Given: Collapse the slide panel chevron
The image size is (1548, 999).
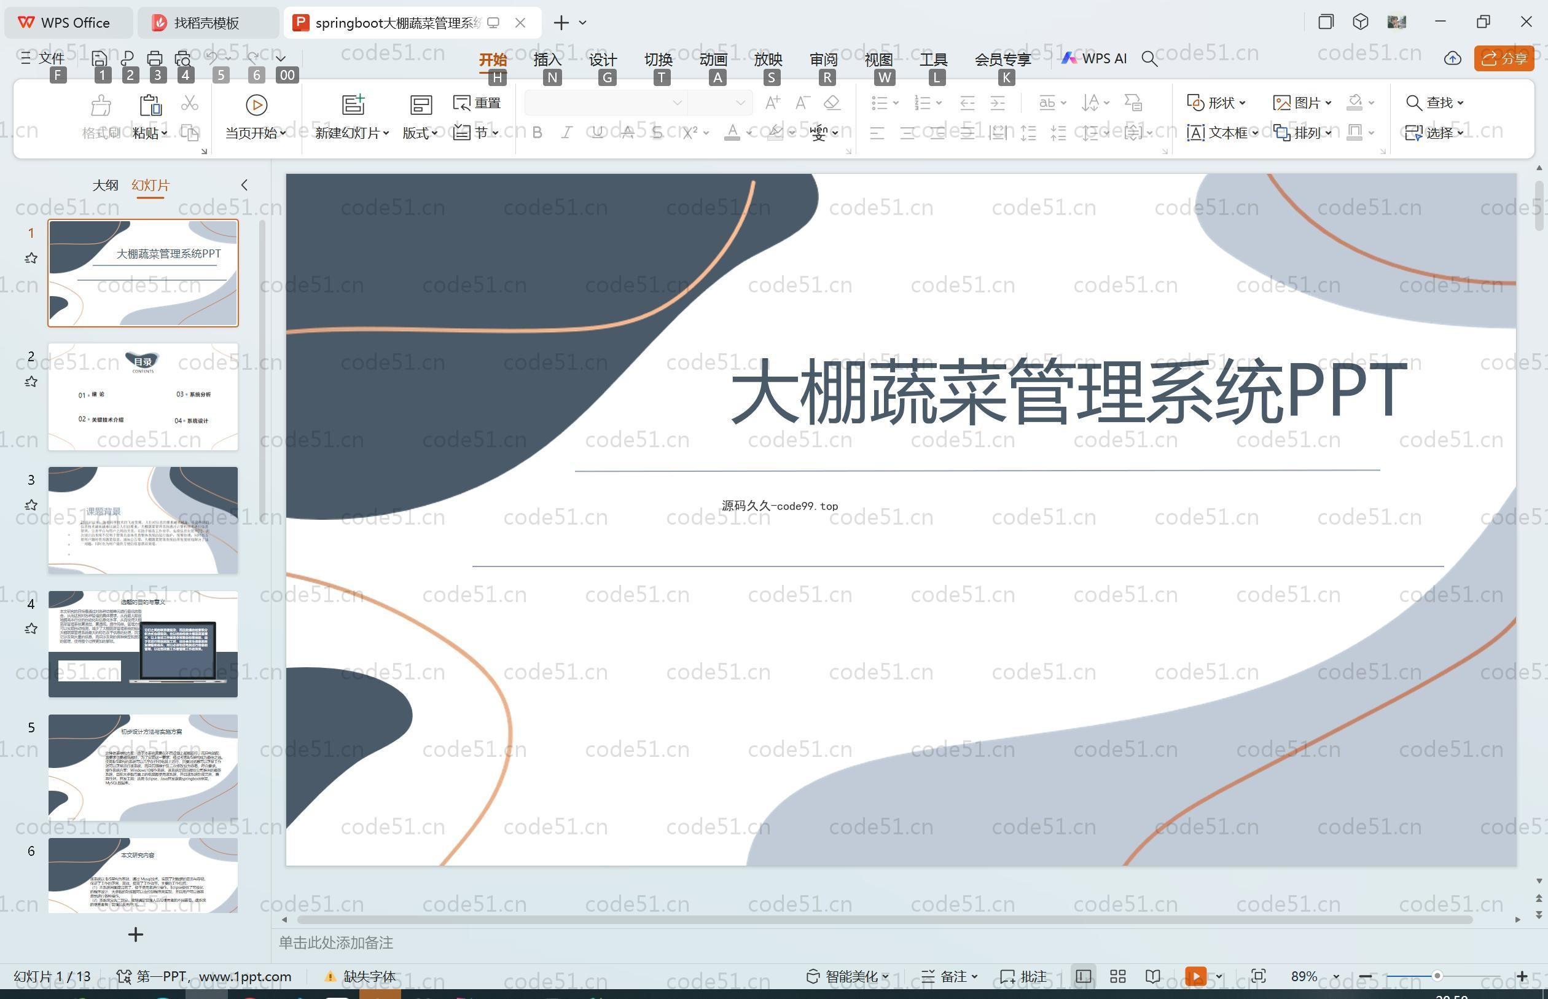Looking at the screenshot, I should 244,185.
